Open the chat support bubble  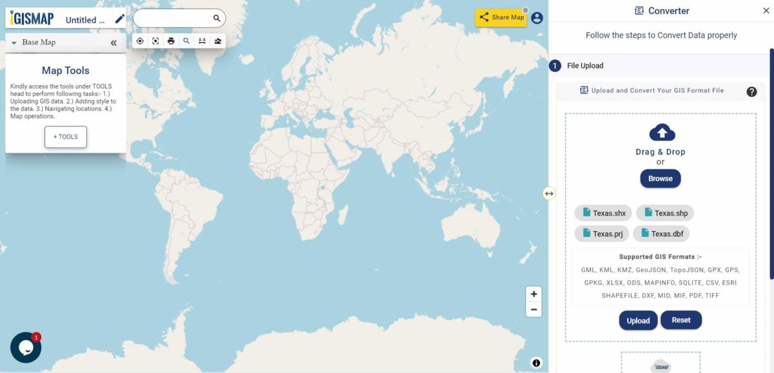pyautogui.click(x=26, y=347)
